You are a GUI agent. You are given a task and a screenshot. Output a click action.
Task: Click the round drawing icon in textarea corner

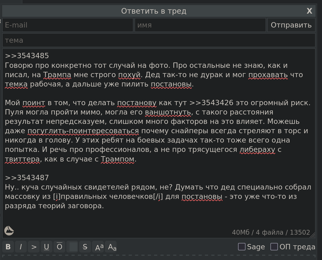9,230
